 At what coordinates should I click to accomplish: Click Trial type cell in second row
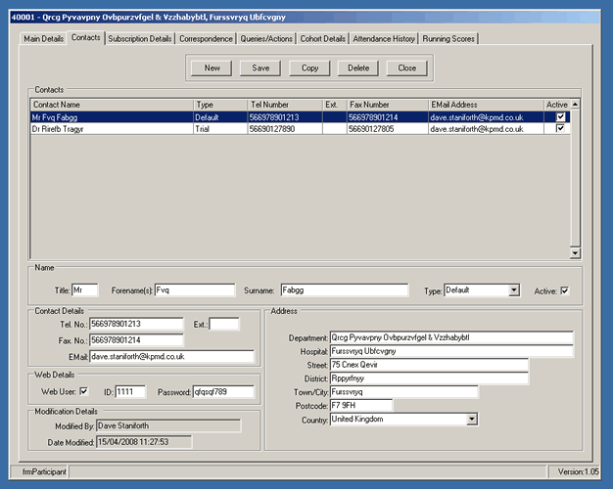[x=220, y=129]
